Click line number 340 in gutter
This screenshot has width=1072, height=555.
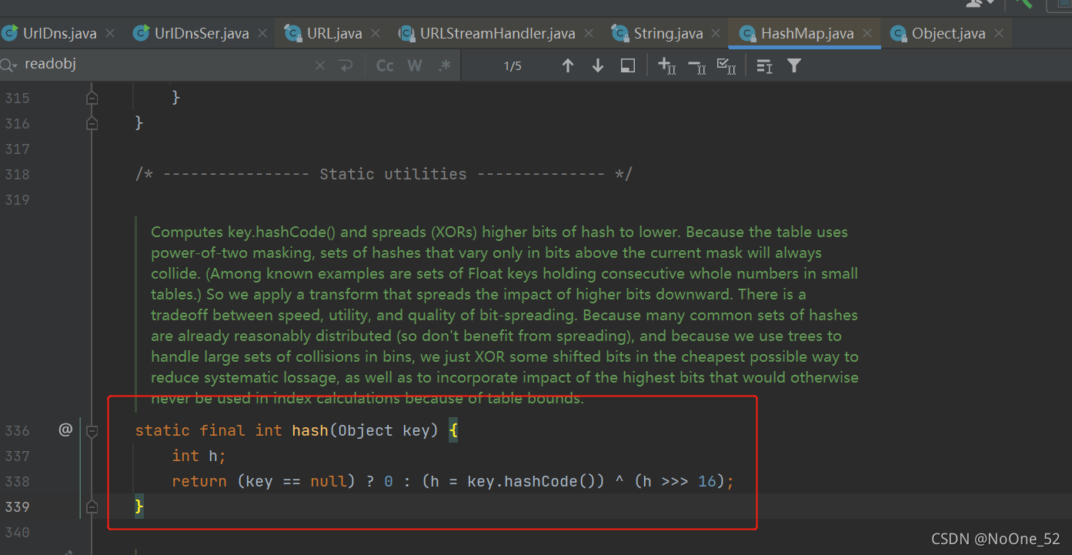pyautogui.click(x=17, y=532)
